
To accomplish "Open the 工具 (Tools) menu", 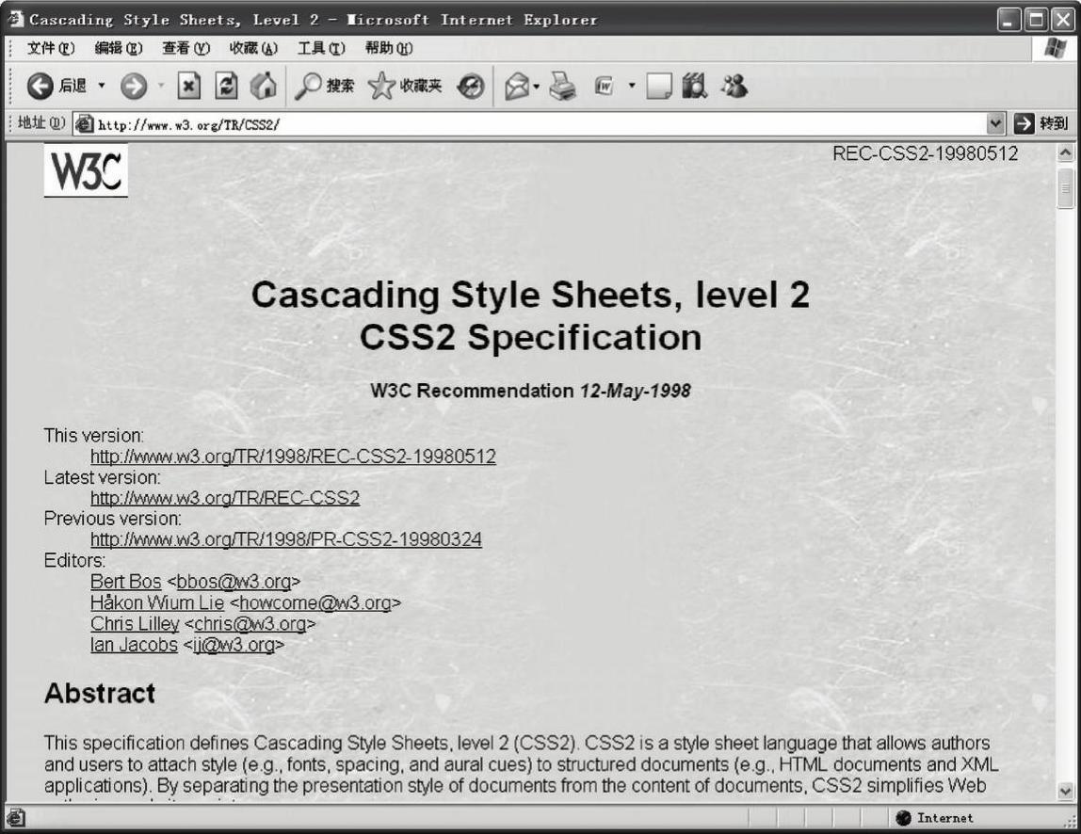I will pos(320,48).
